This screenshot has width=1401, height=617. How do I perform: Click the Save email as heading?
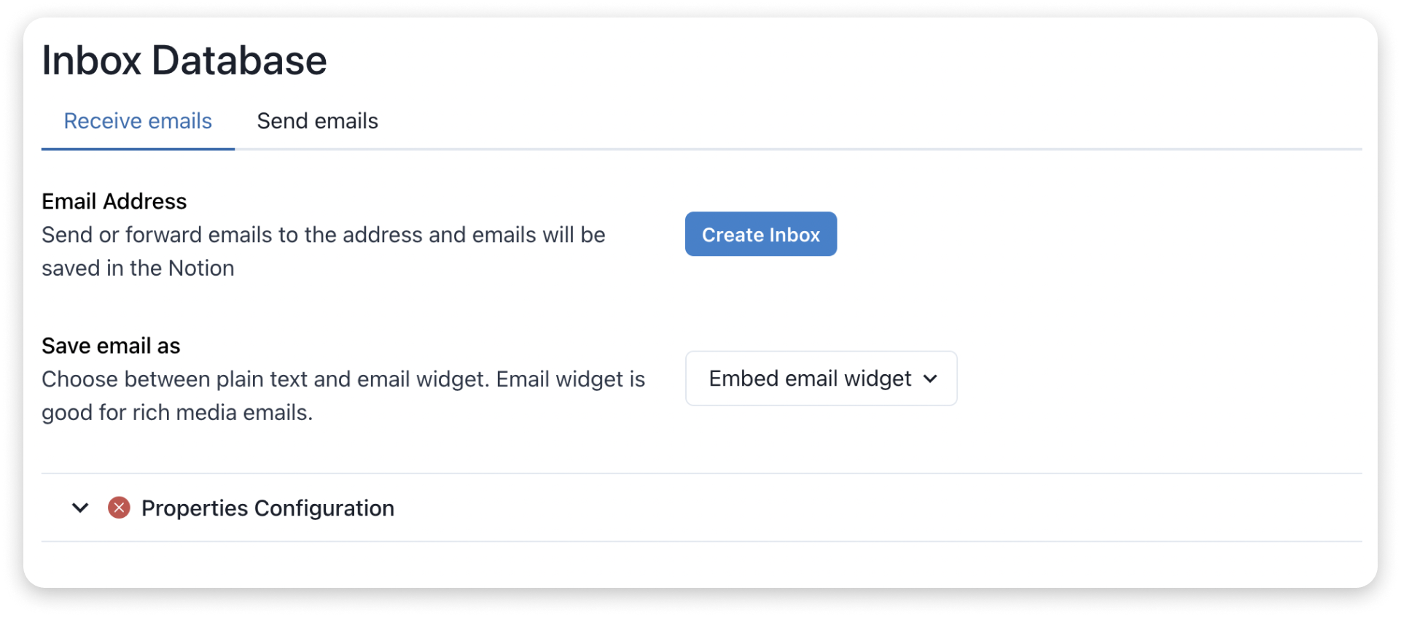tap(111, 346)
